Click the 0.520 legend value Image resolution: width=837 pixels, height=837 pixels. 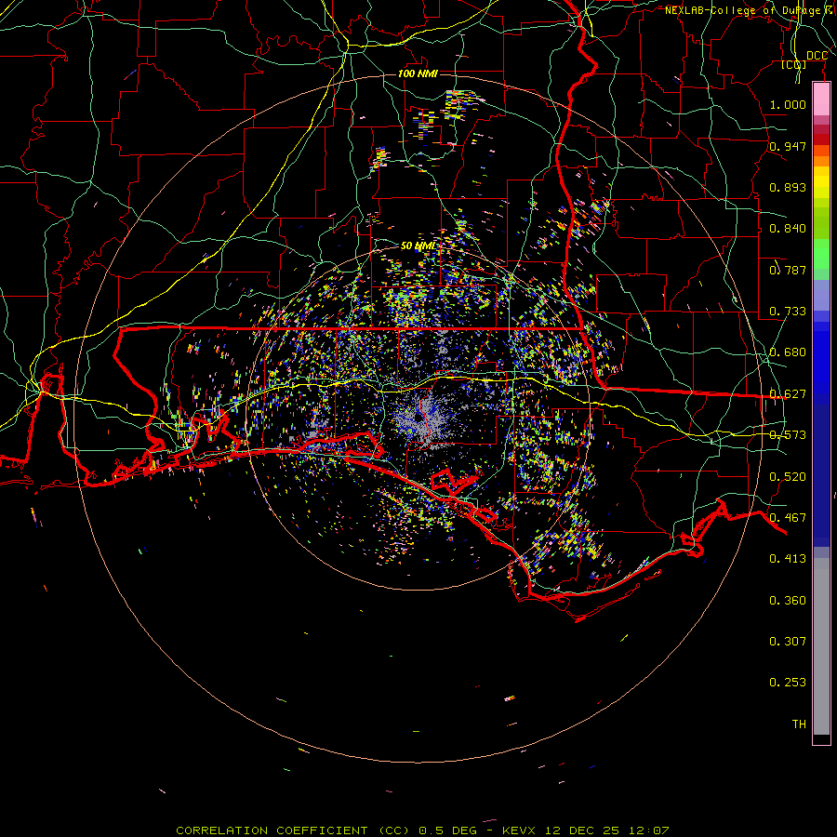[788, 477]
